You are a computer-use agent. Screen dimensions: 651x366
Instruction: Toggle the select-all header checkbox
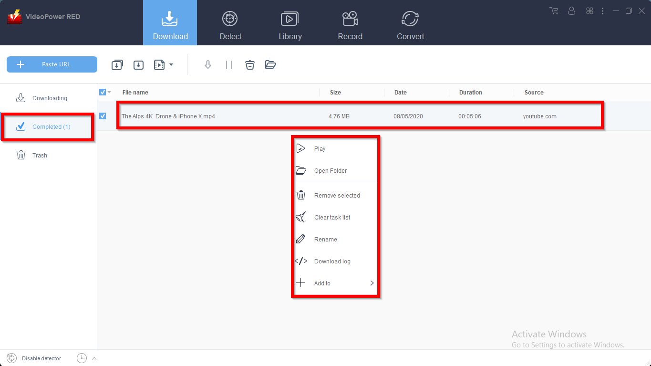103,92
